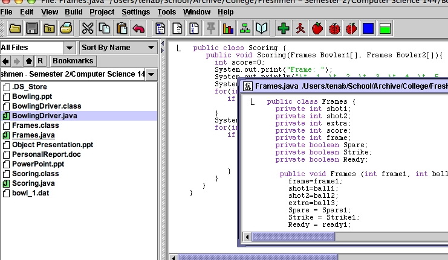Click the Open File folder icon
The width and height of the screenshot is (448, 260).
pyautogui.click(x=15, y=28)
